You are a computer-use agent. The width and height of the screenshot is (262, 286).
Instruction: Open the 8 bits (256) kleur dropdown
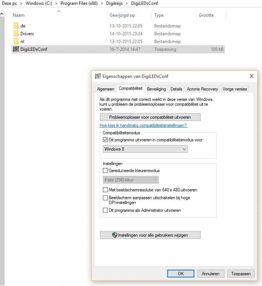point(131,180)
